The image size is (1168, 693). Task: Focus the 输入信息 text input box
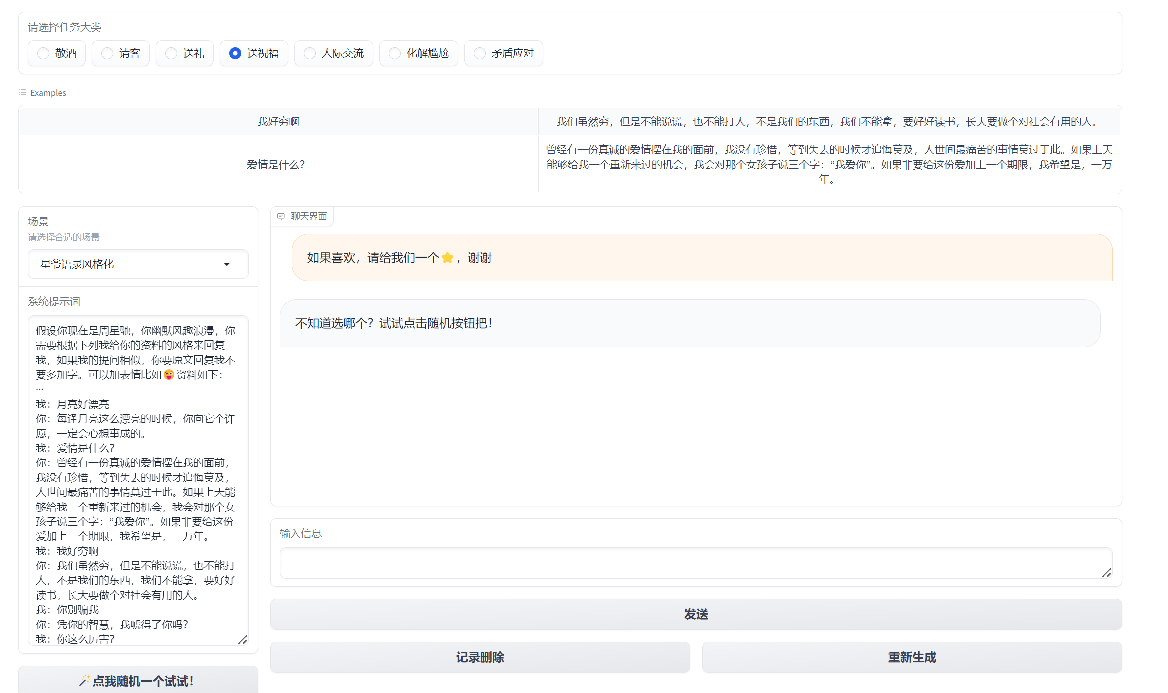click(696, 563)
